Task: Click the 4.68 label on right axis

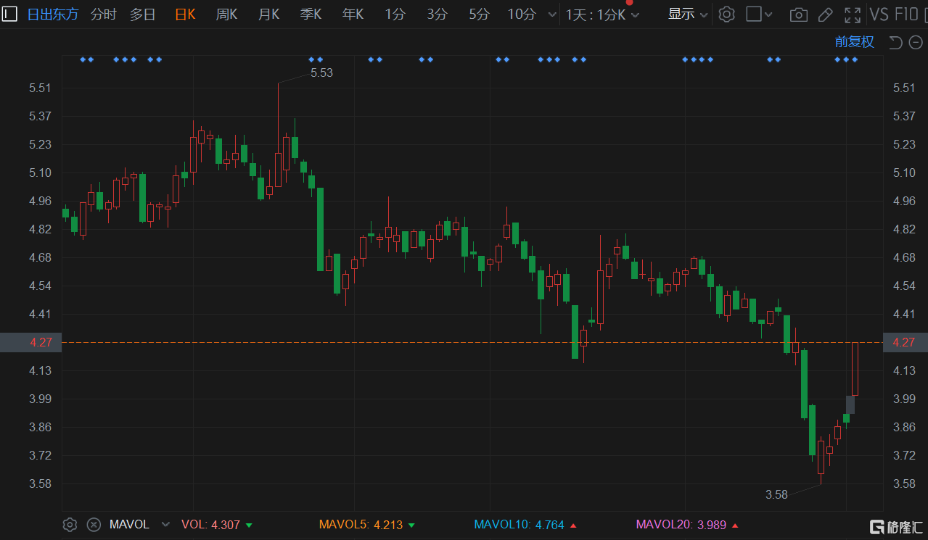Action: [x=905, y=257]
